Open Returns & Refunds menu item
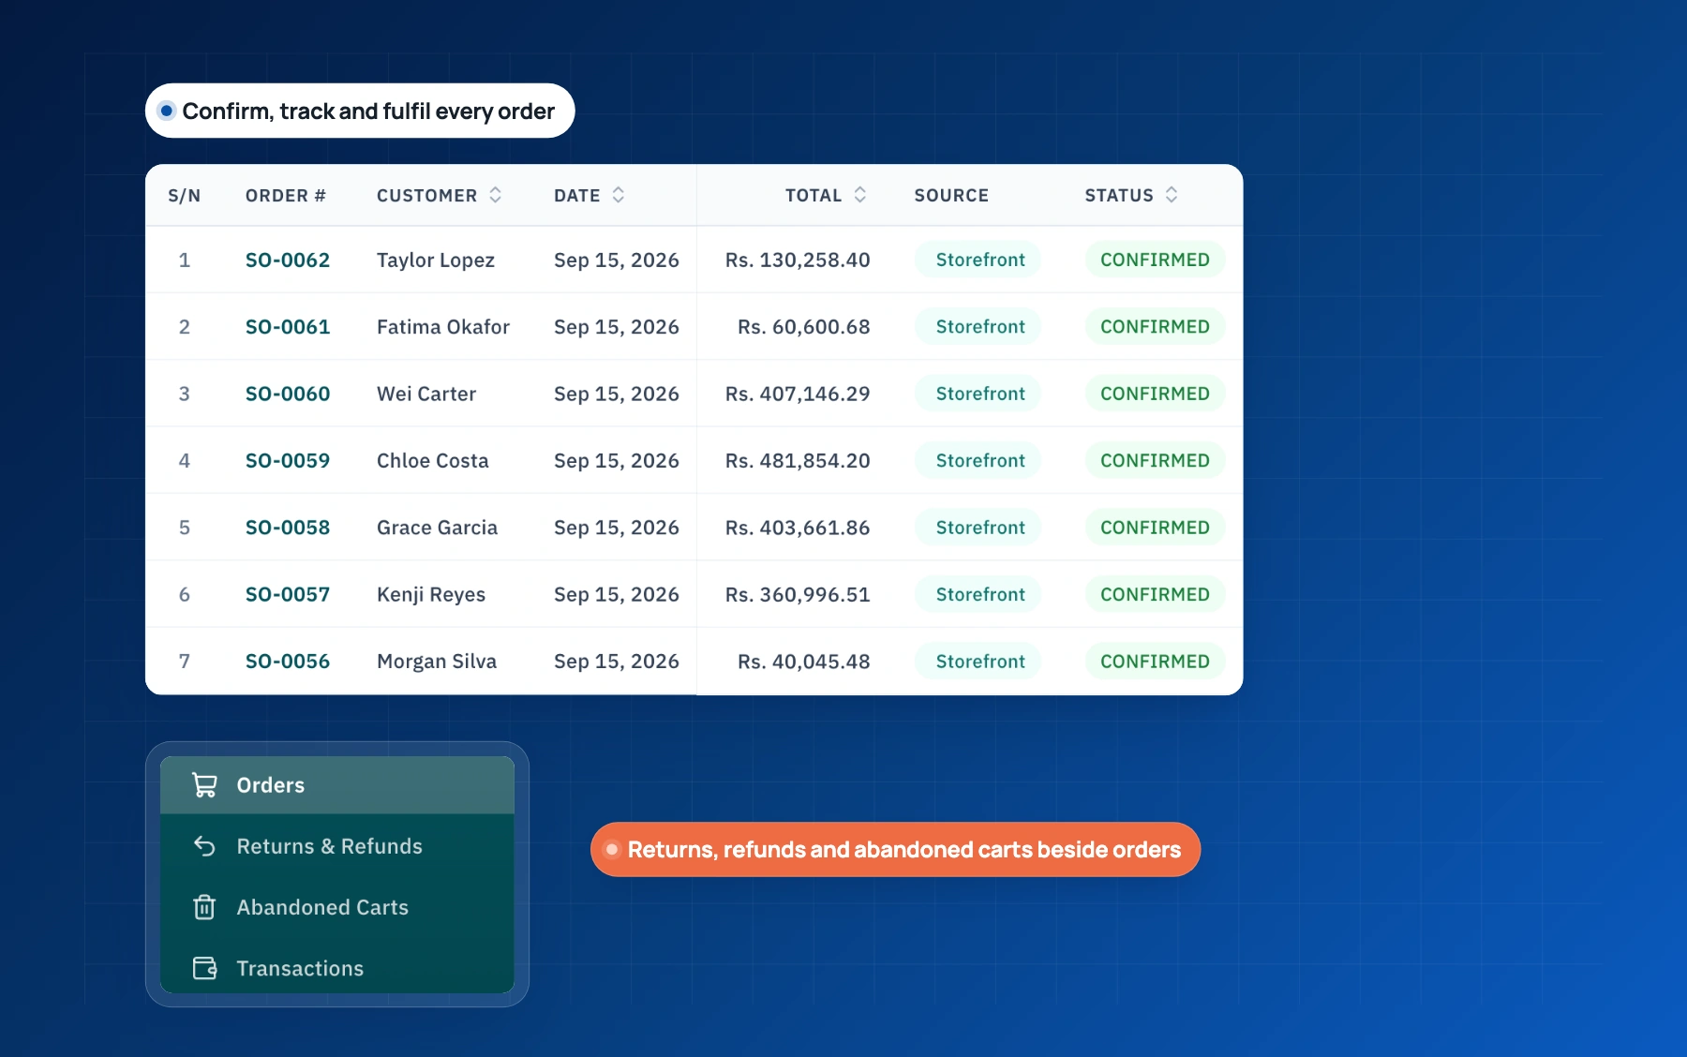This screenshot has width=1687, height=1057. click(337, 846)
